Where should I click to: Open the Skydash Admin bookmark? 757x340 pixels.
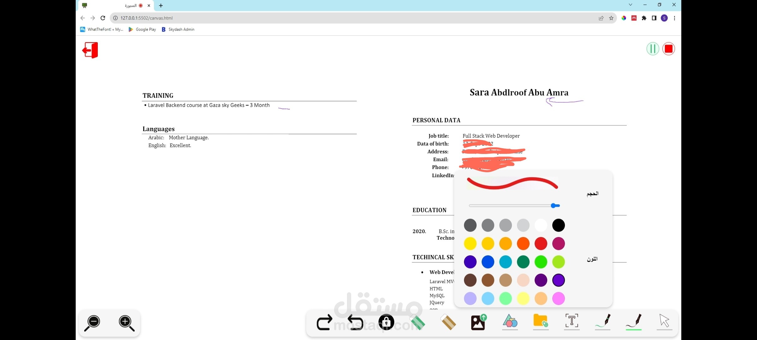[178, 29]
